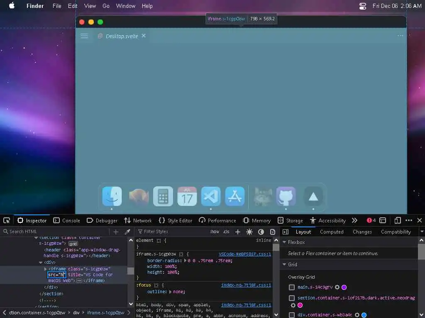Click blue color swatch for div.container.s-wb3a4c
The image size is (425, 318).
coord(364,315)
